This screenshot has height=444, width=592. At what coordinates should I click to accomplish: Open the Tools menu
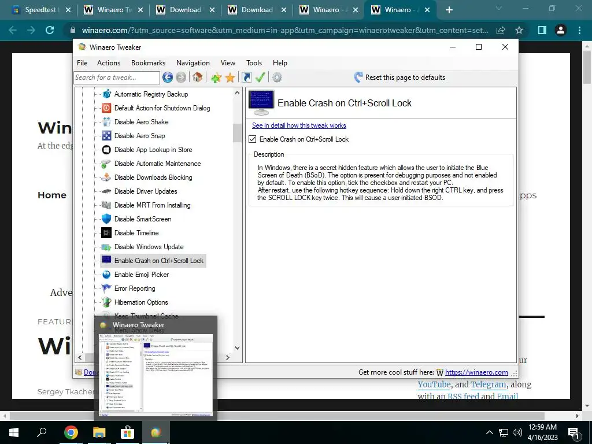click(254, 63)
